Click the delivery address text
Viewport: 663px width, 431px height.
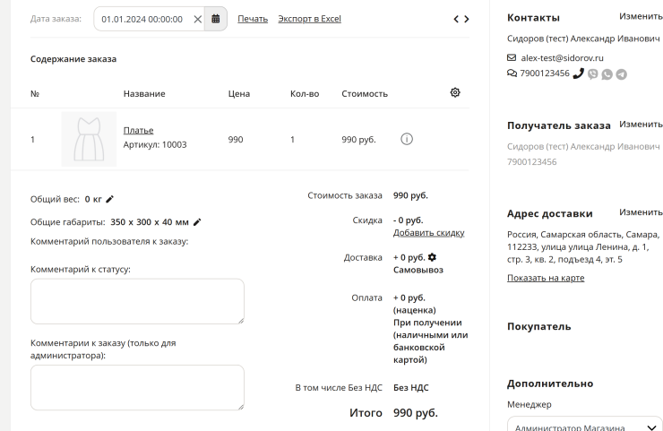click(583, 246)
